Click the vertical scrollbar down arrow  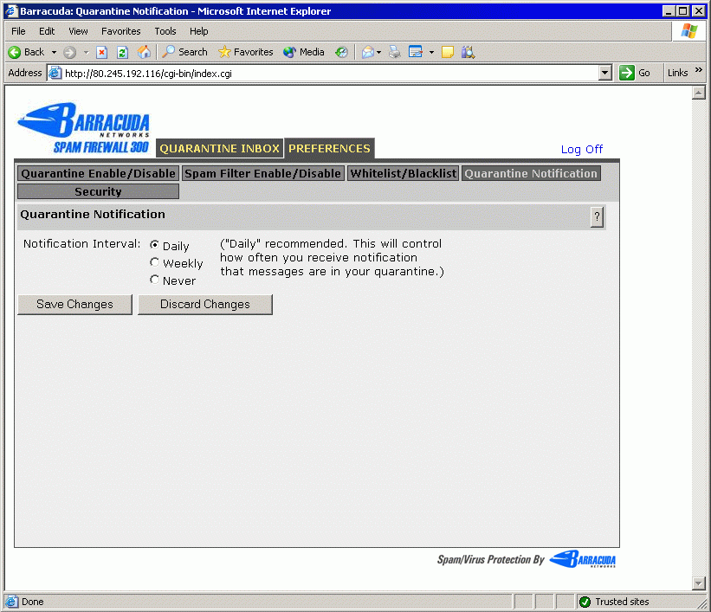click(x=699, y=583)
